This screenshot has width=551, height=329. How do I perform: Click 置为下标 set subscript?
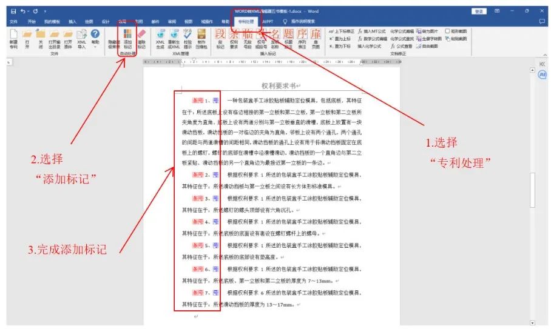pyautogui.click(x=340, y=46)
